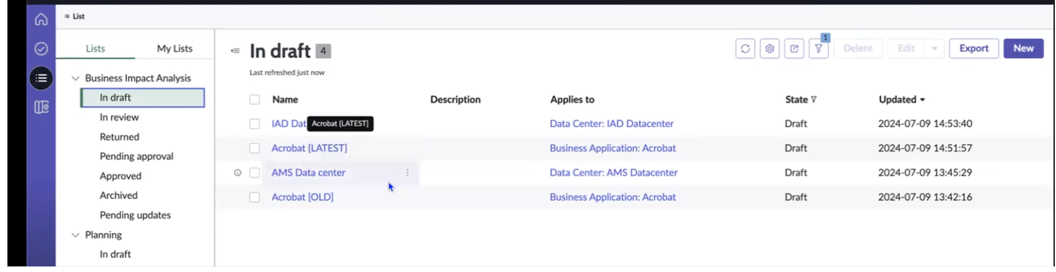Click the Delete button

pos(858,48)
